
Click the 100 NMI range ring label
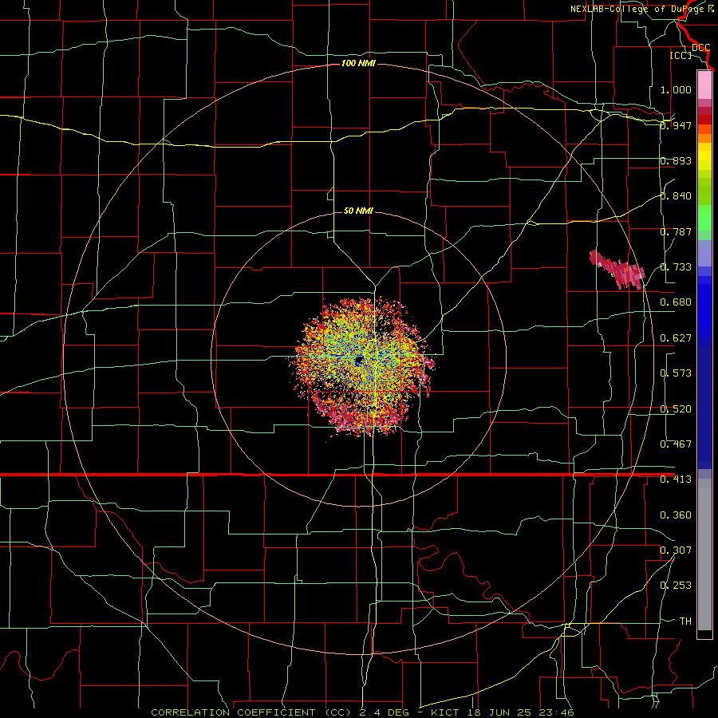pos(358,63)
